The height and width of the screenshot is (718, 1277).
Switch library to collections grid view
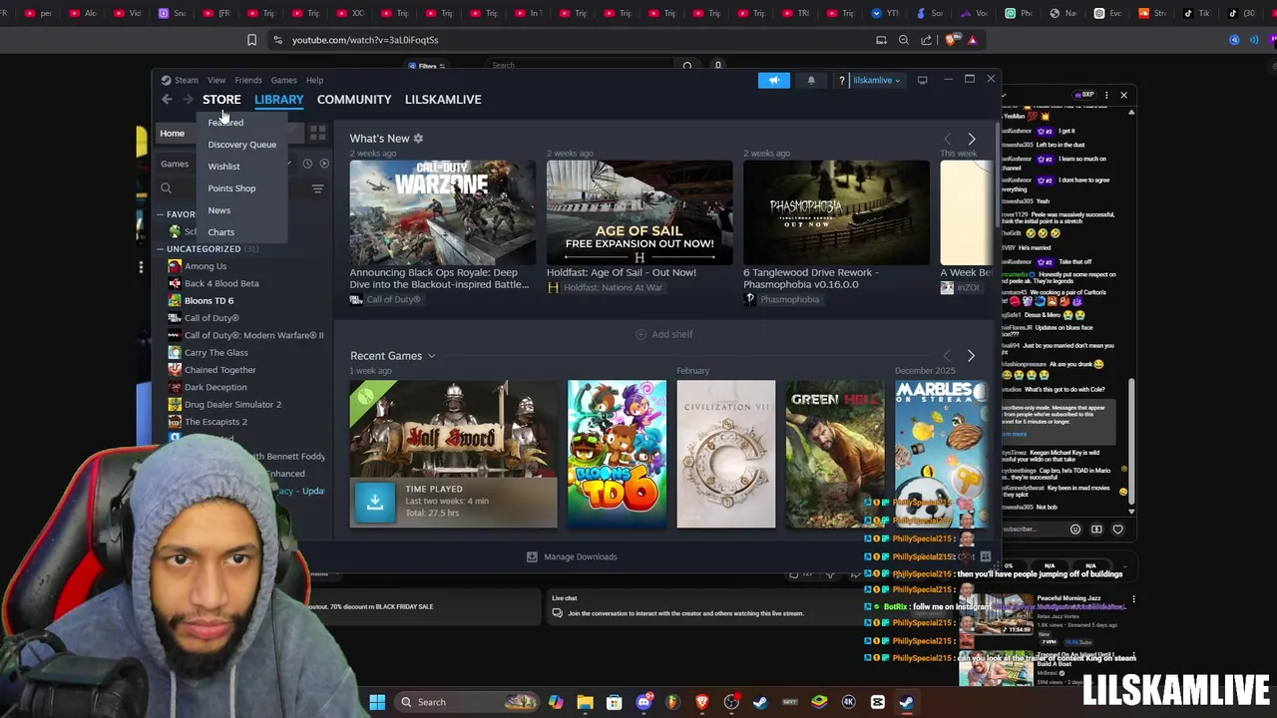tap(317, 133)
